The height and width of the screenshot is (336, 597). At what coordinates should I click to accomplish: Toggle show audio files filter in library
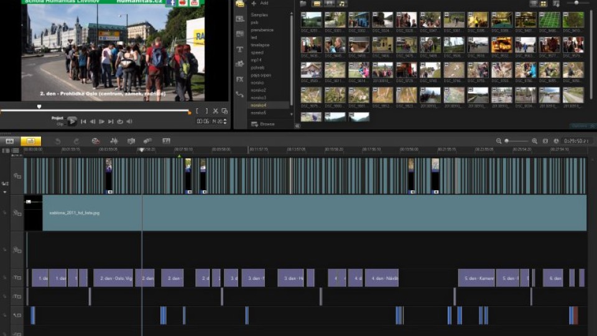(343, 4)
